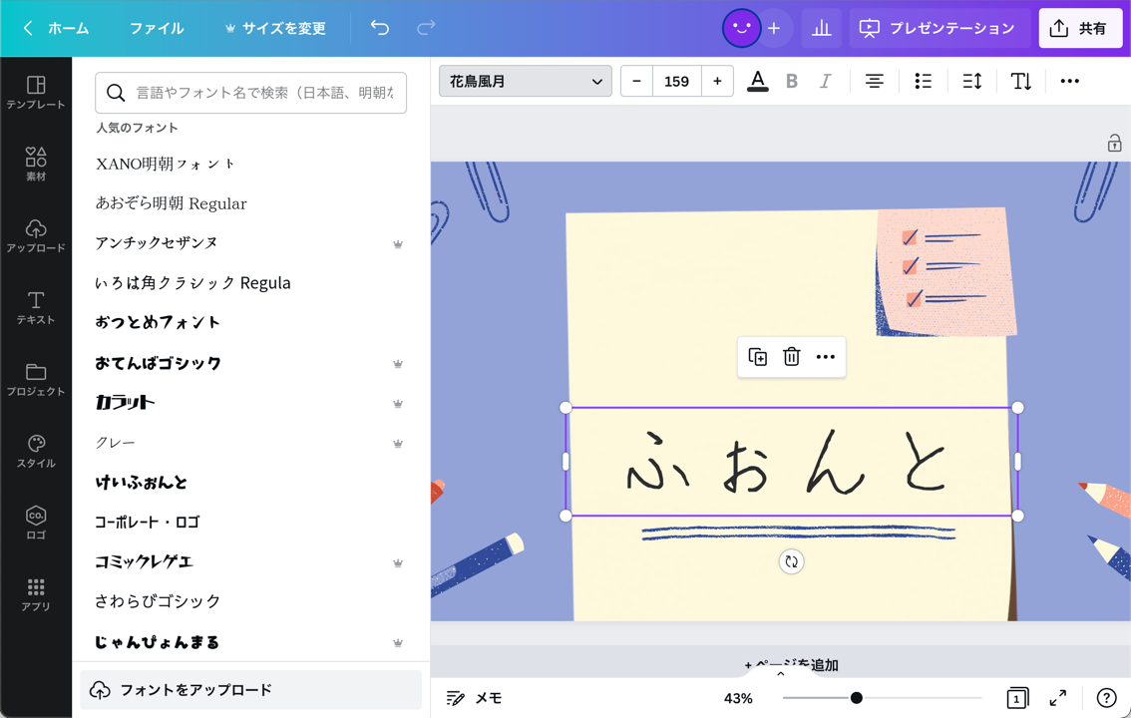Change the text alignment
The height and width of the screenshot is (718, 1131).
(x=875, y=81)
